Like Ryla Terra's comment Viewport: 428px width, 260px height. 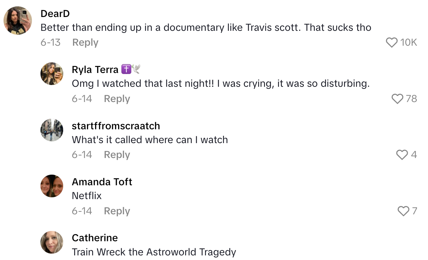(x=397, y=99)
